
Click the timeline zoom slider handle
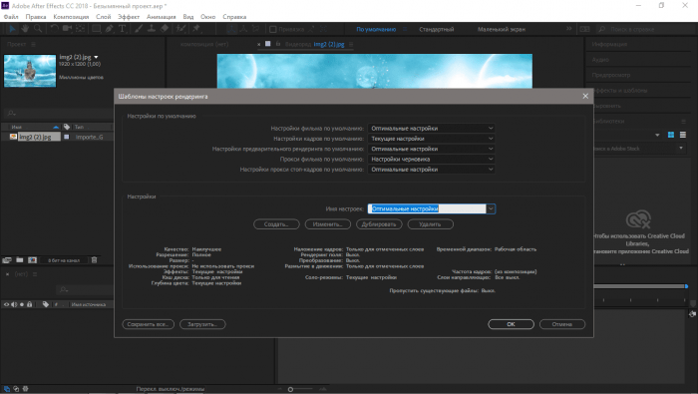[x=290, y=389]
